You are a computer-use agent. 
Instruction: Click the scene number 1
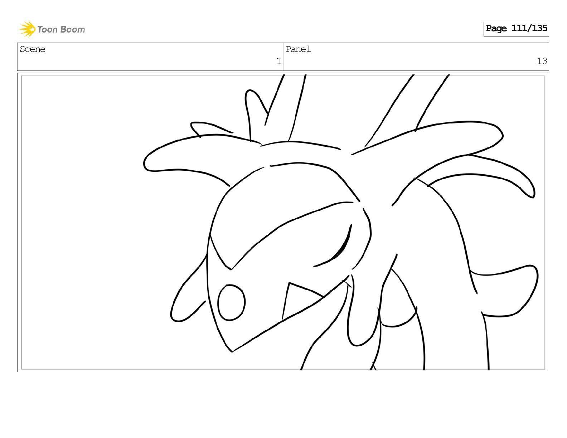coord(278,61)
